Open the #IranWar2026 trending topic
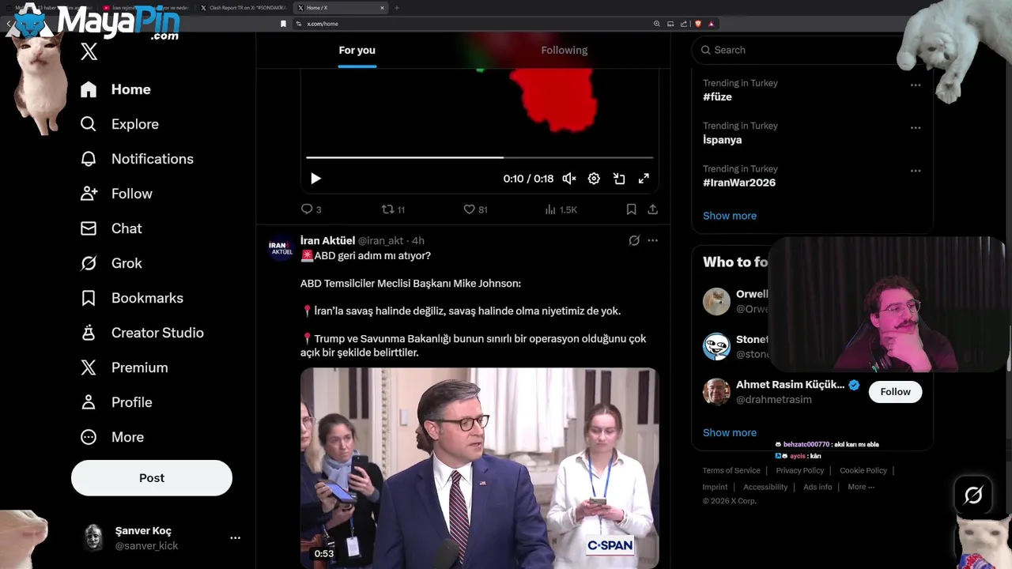Viewport: 1012px width, 569px height. tap(739, 183)
